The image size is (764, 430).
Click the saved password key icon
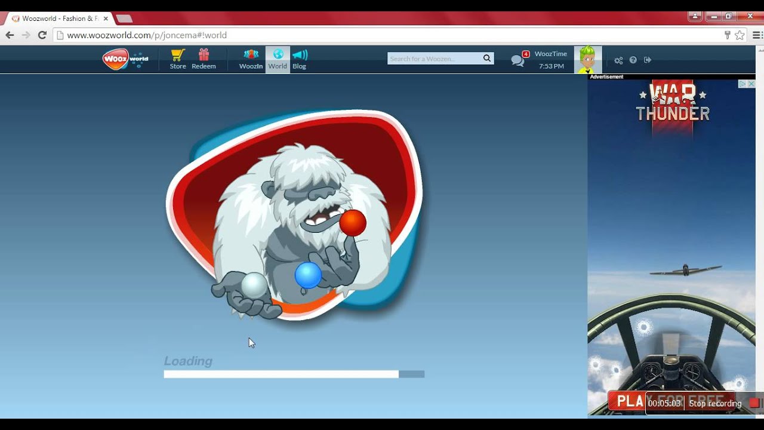728,35
